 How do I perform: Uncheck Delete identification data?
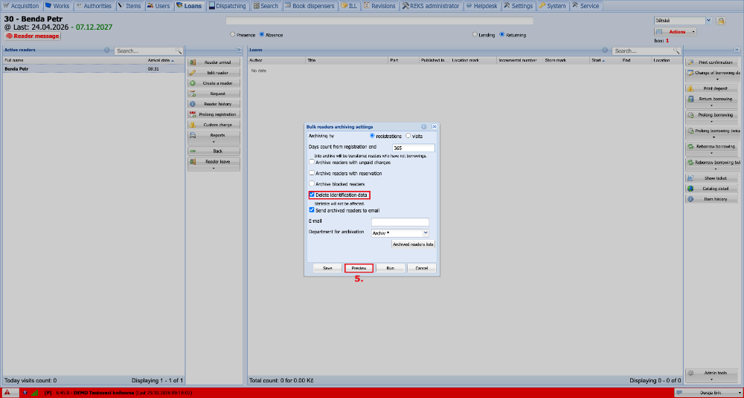[x=312, y=195]
